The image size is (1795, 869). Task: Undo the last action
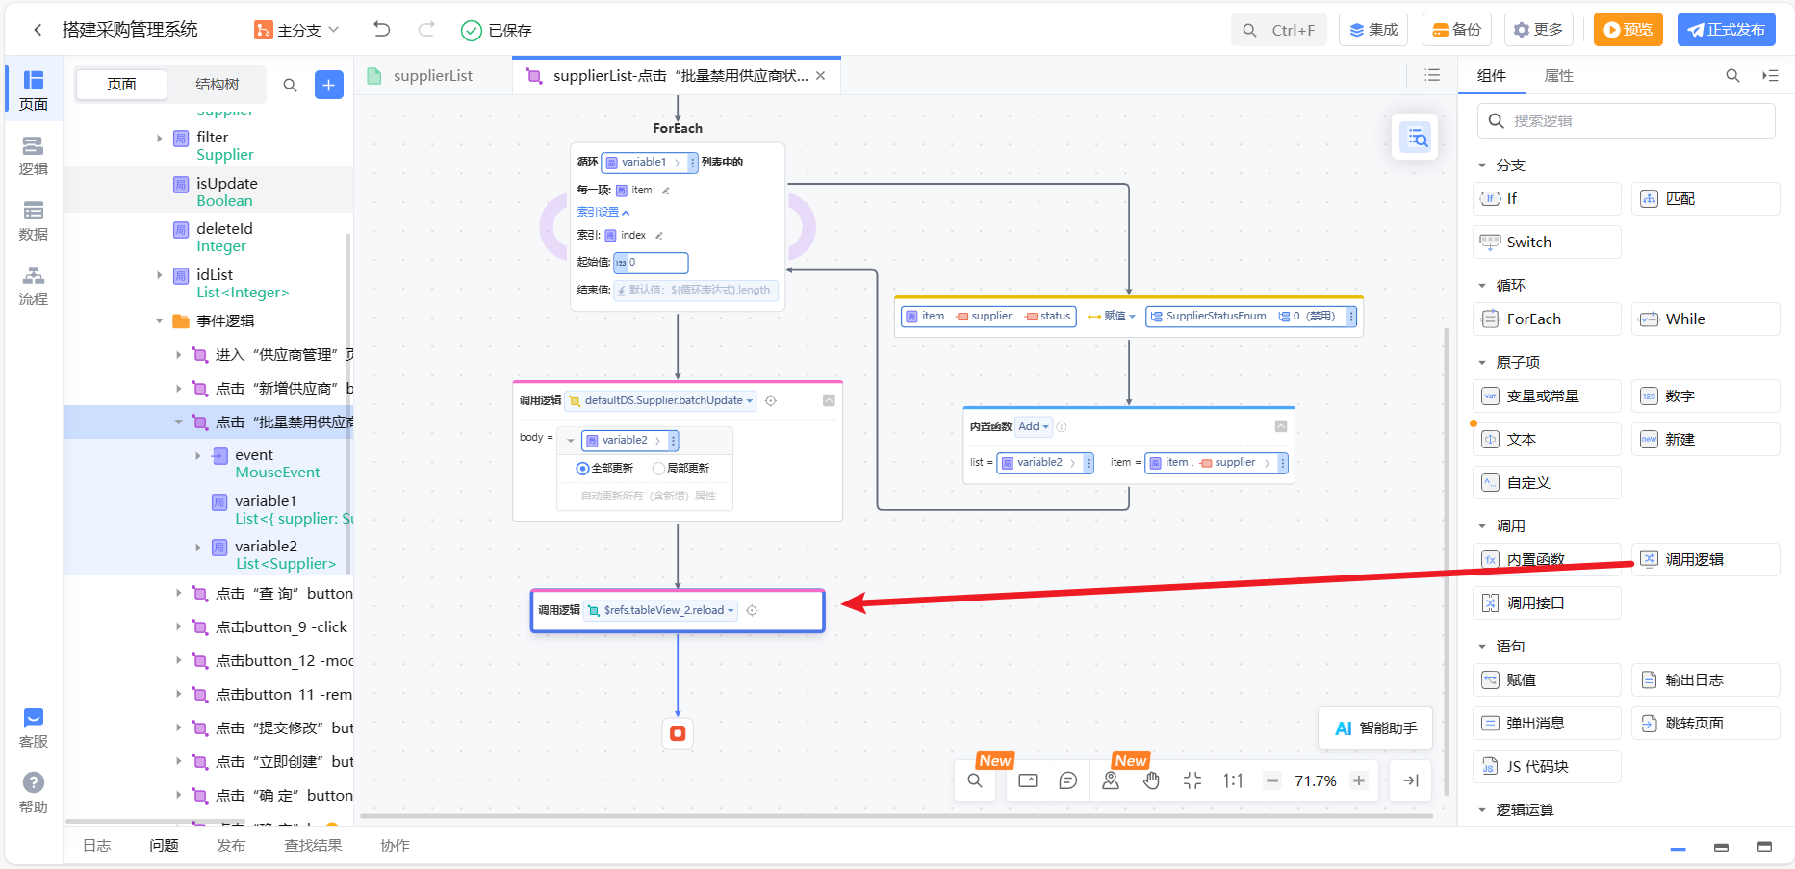382,30
